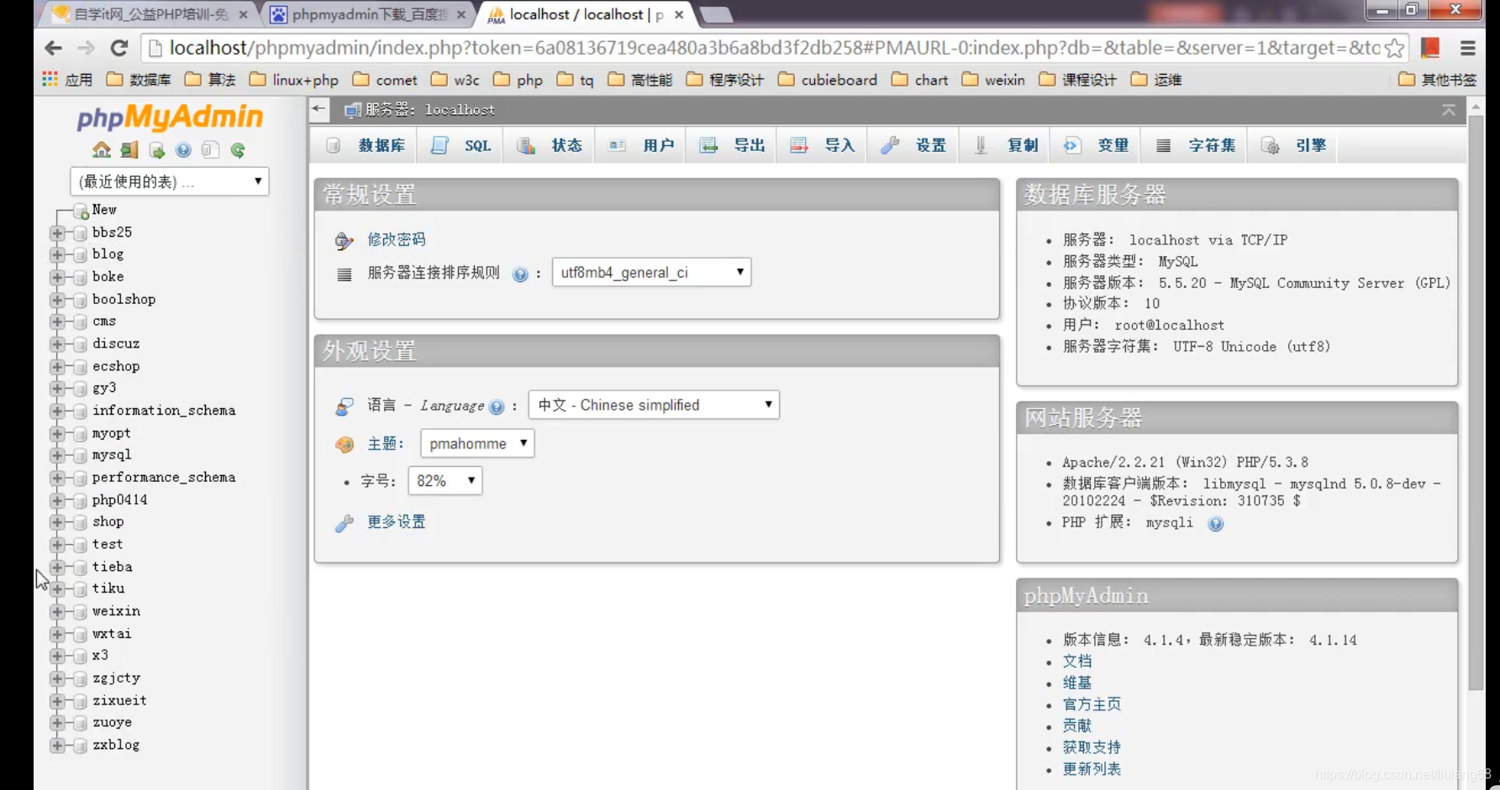The height and width of the screenshot is (790, 1500).
Task: Click the browser address bar URL
Action: [x=773, y=48]
